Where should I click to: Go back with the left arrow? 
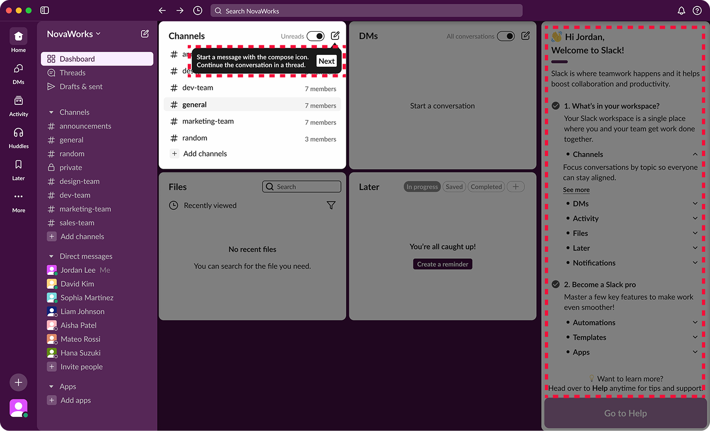click(162, 10)
